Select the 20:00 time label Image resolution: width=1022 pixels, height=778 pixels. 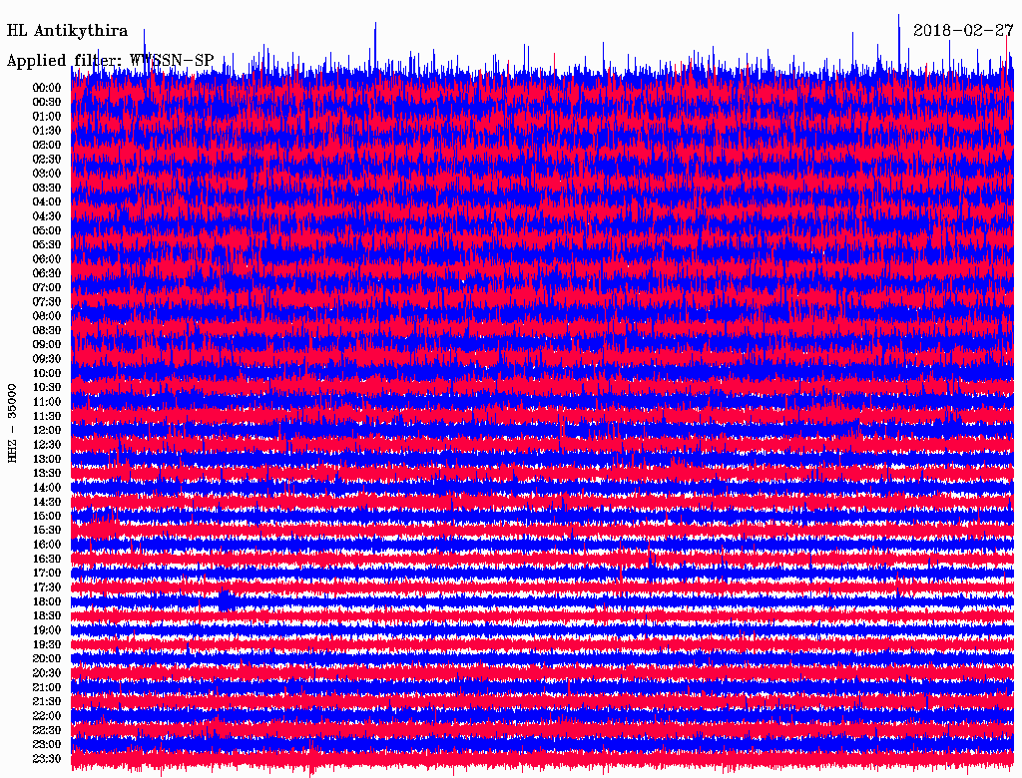(47, 658)
